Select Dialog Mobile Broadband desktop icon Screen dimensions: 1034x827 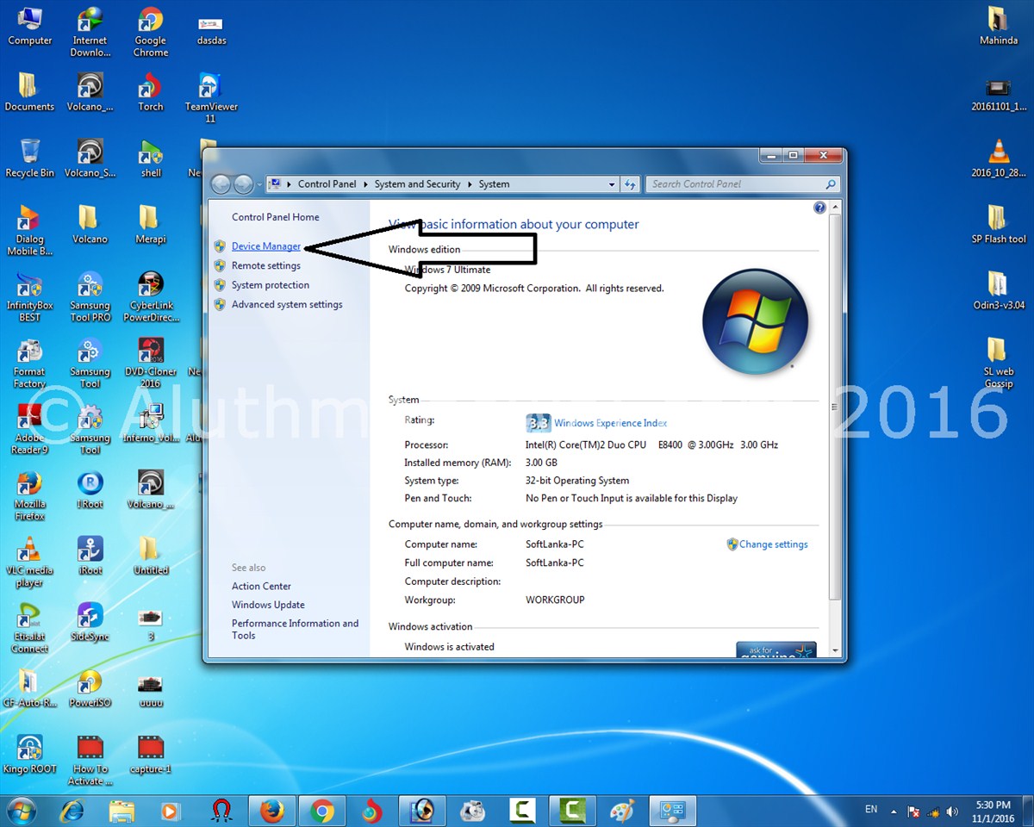[30, 231]
